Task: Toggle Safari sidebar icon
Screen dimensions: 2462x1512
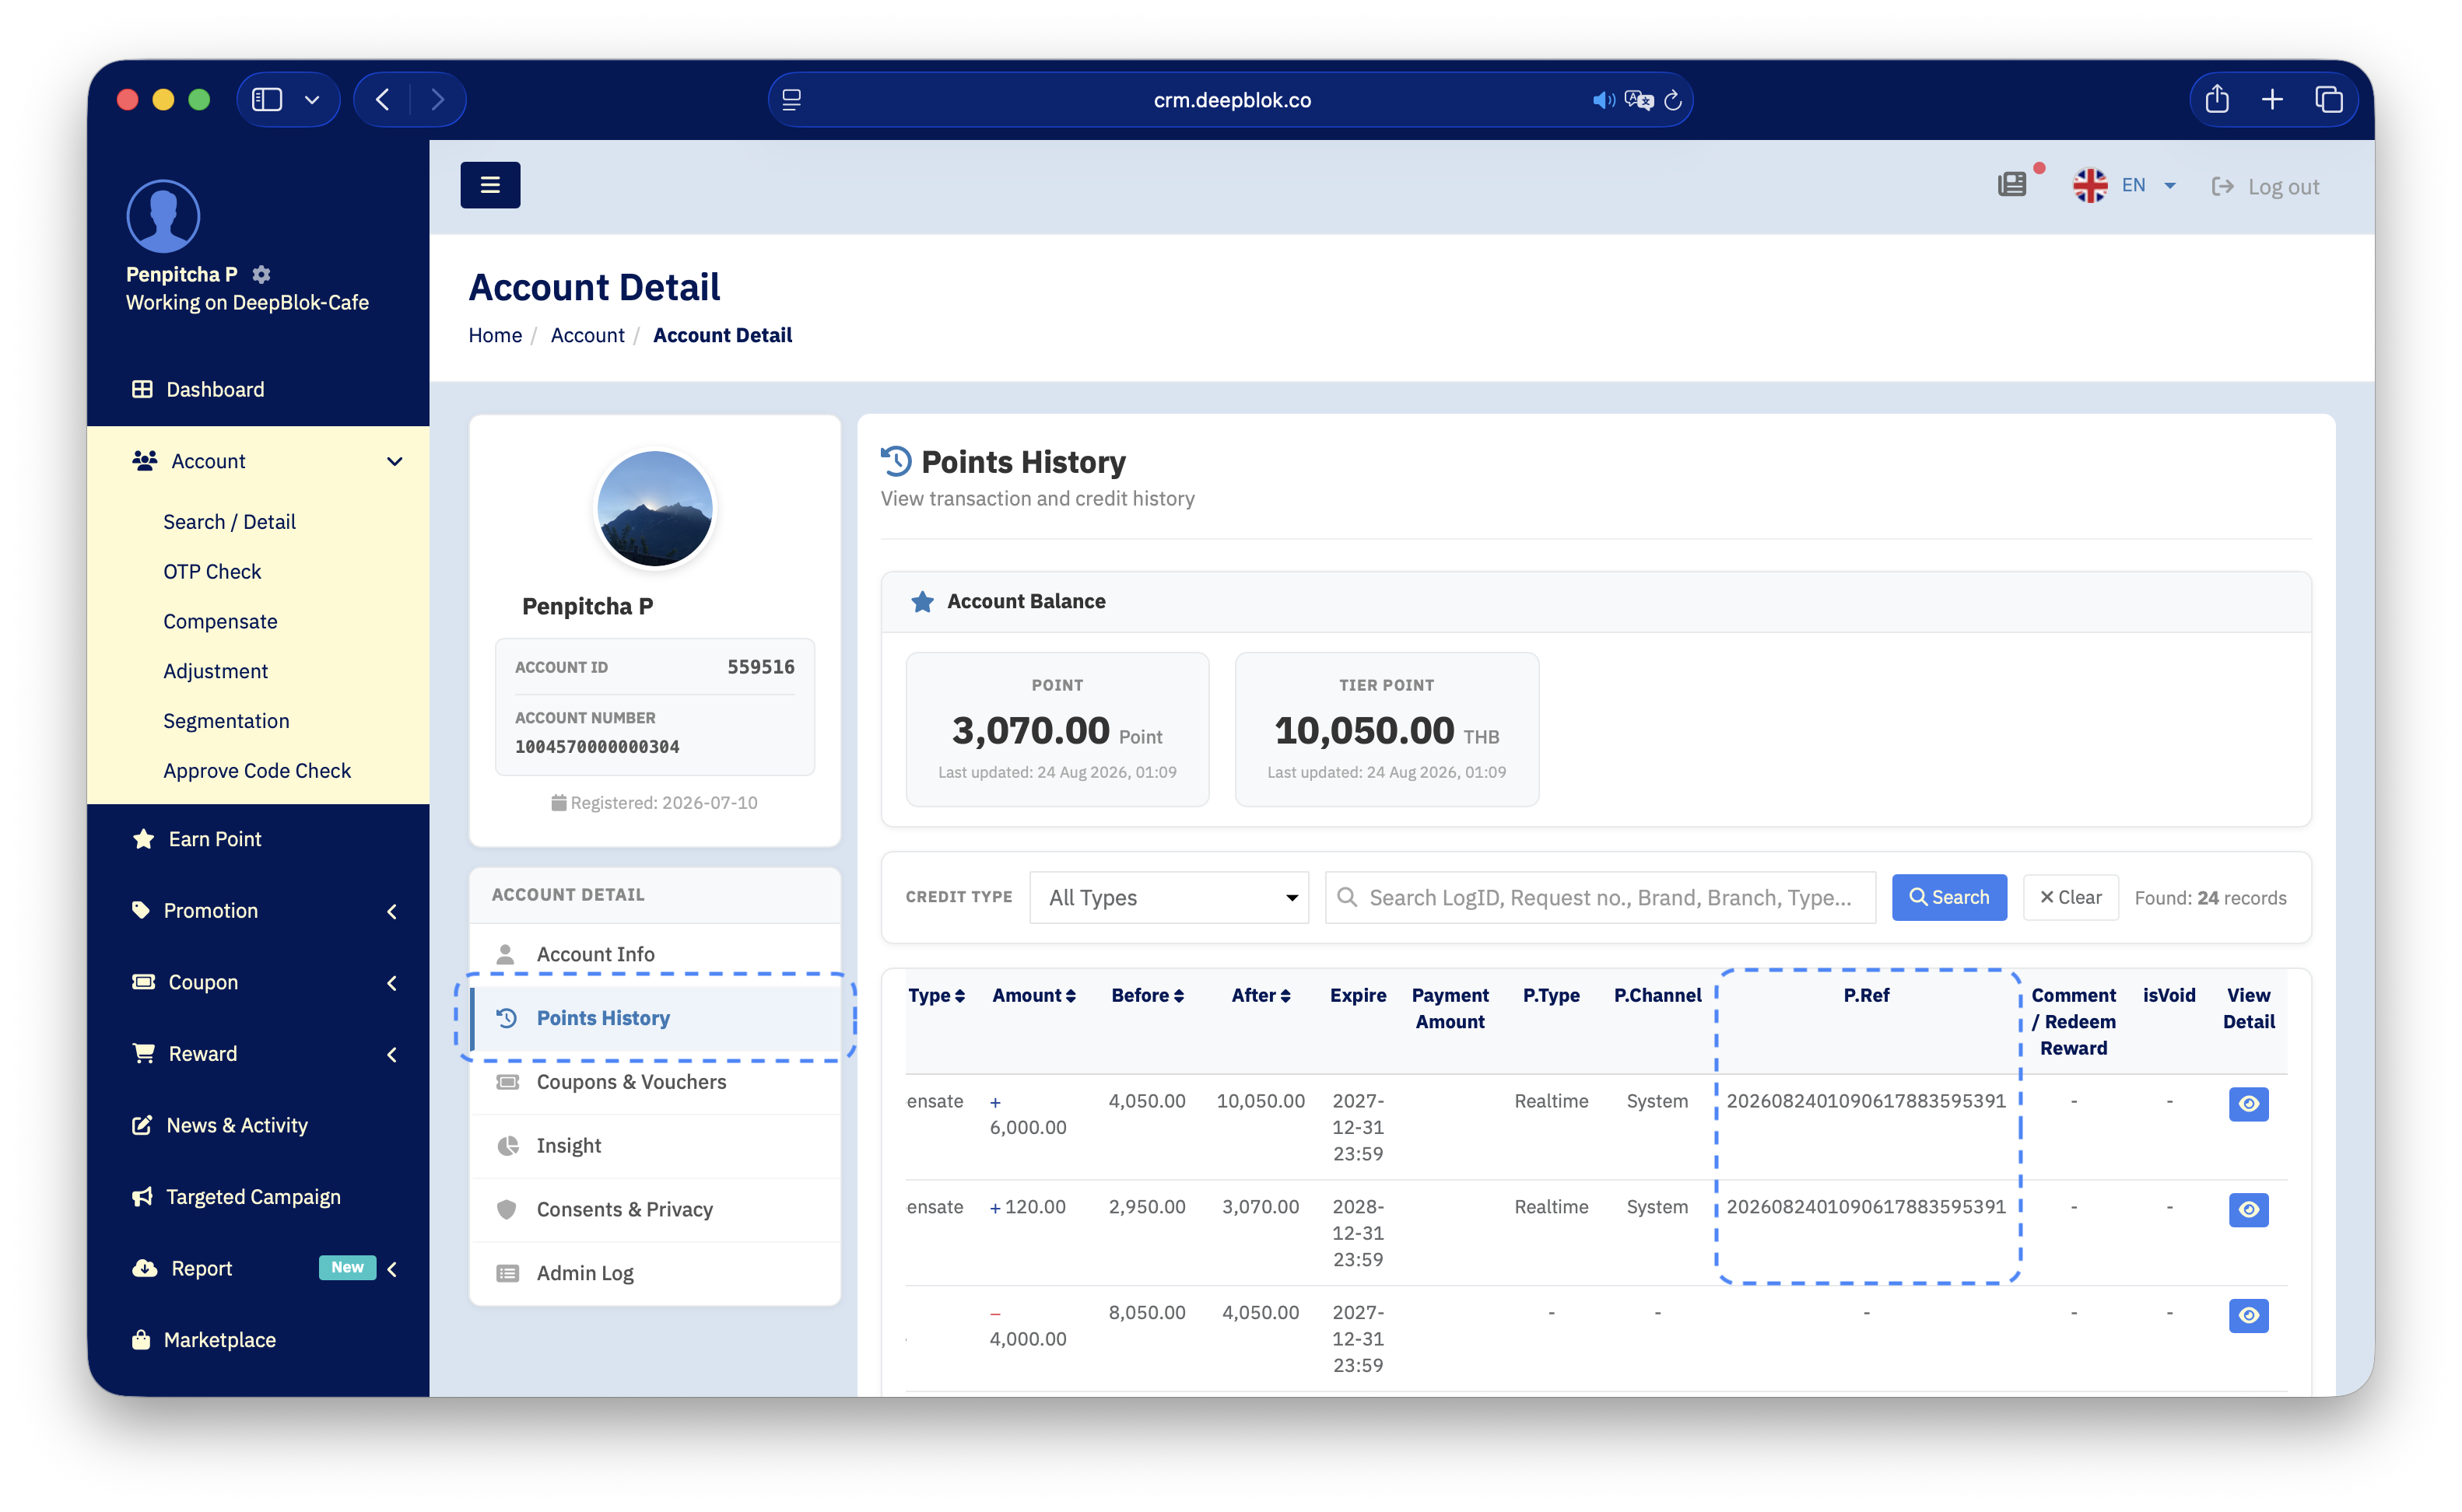Action: click(267, 99)
